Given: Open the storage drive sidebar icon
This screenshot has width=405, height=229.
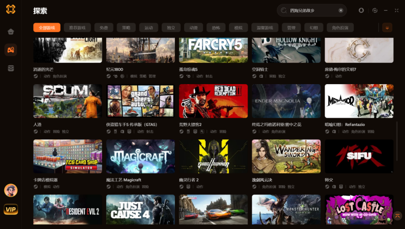Looking at the screenshot, I should point(11,68).
